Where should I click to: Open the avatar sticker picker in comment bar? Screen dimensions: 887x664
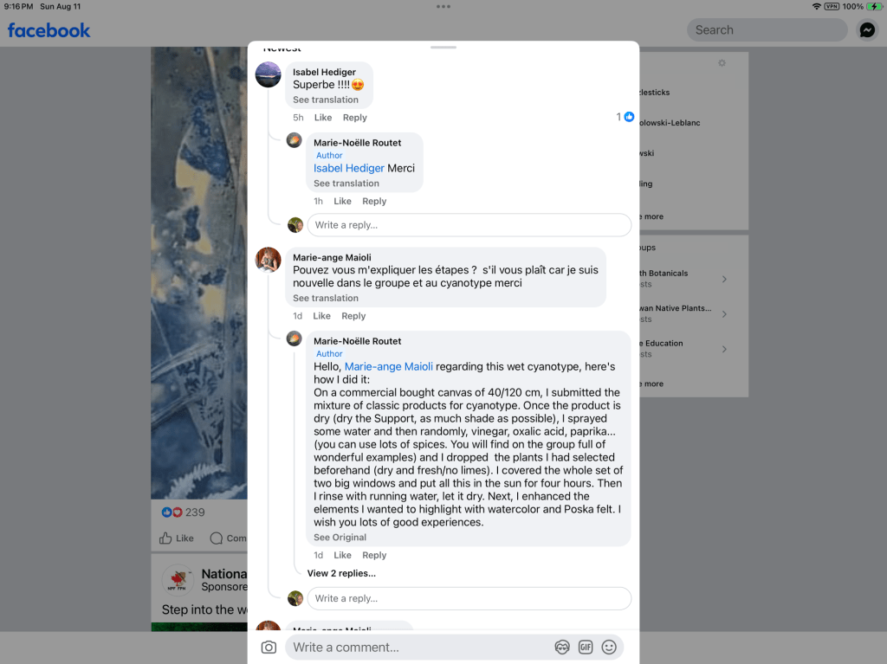tap(561, 647)
